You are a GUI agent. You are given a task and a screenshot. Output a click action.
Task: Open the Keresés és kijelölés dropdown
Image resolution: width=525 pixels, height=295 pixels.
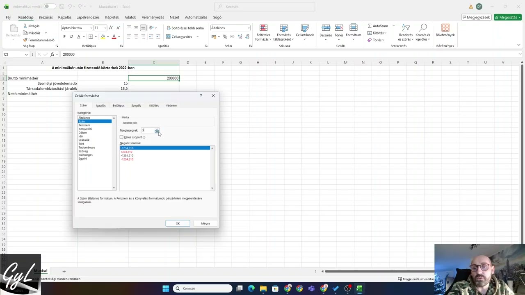[423, 32]
